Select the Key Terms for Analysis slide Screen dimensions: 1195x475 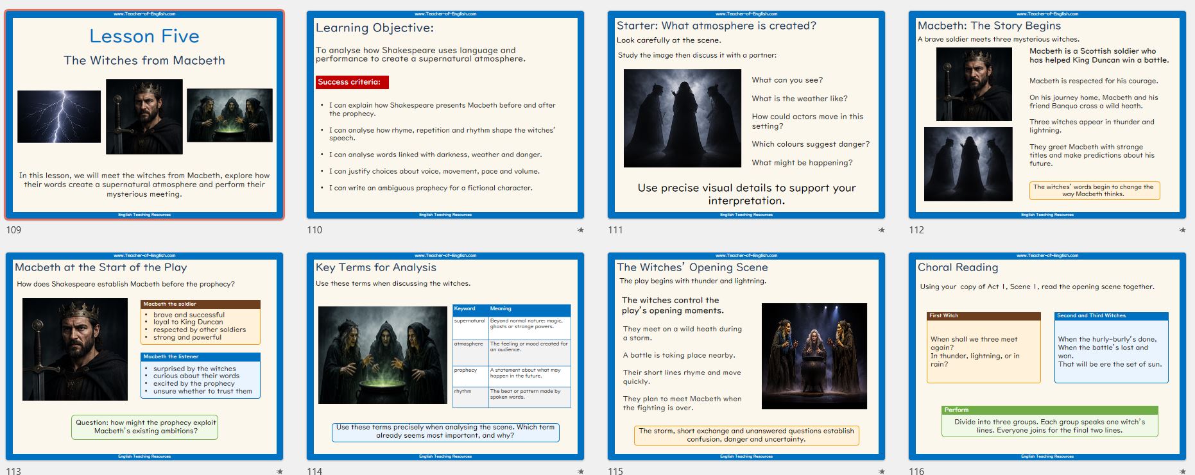pyautogui.click(x=445, y=356)
